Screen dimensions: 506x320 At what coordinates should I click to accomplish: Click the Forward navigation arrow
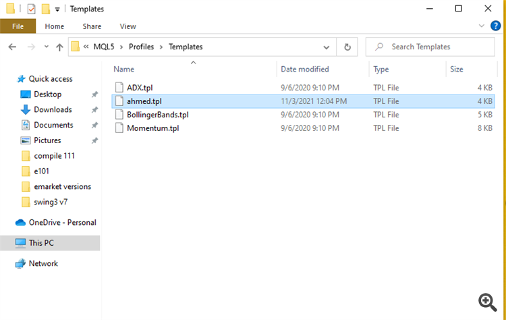(31, 47)
